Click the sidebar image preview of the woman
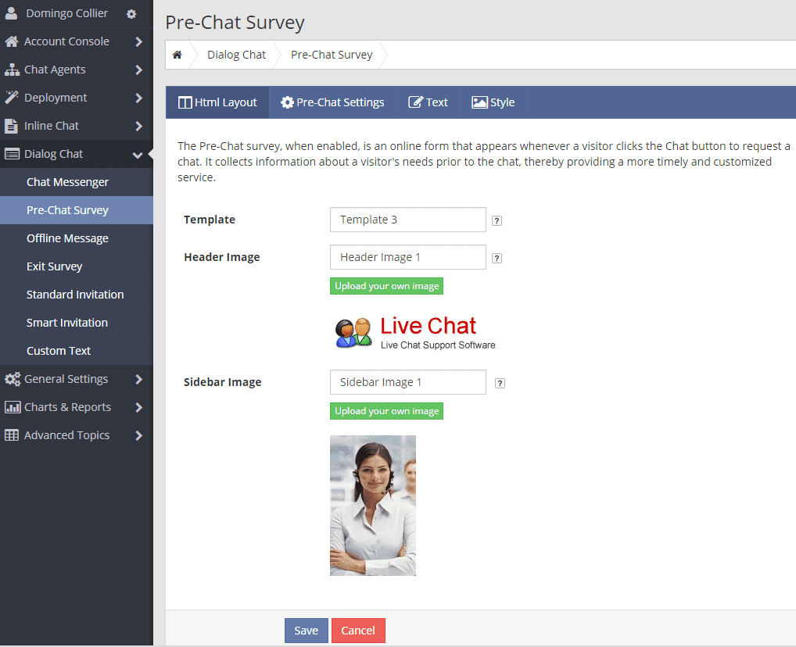The image size is (796, 647). (x=373, y=505)
